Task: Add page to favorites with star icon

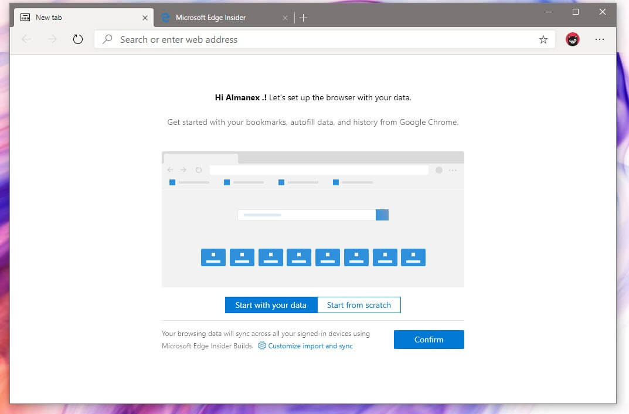Action: click(543, 39)
